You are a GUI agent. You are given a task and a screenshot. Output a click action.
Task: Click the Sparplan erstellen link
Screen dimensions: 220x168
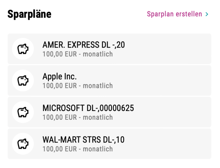(x=174, y=14)
